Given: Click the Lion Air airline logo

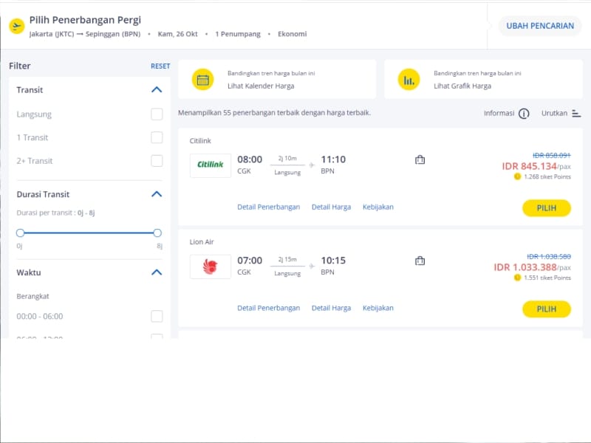Looking at the screenshot, I should (211, 267).
